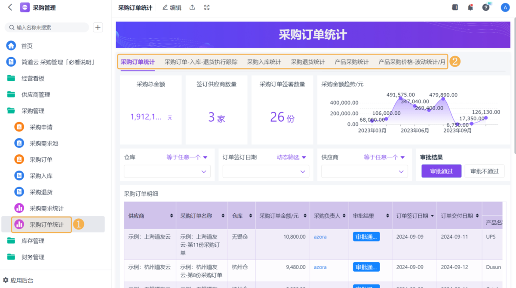The image size is (516, 288).
Task: Click the 编辑 pencil edit button
Action: [172, 8]
